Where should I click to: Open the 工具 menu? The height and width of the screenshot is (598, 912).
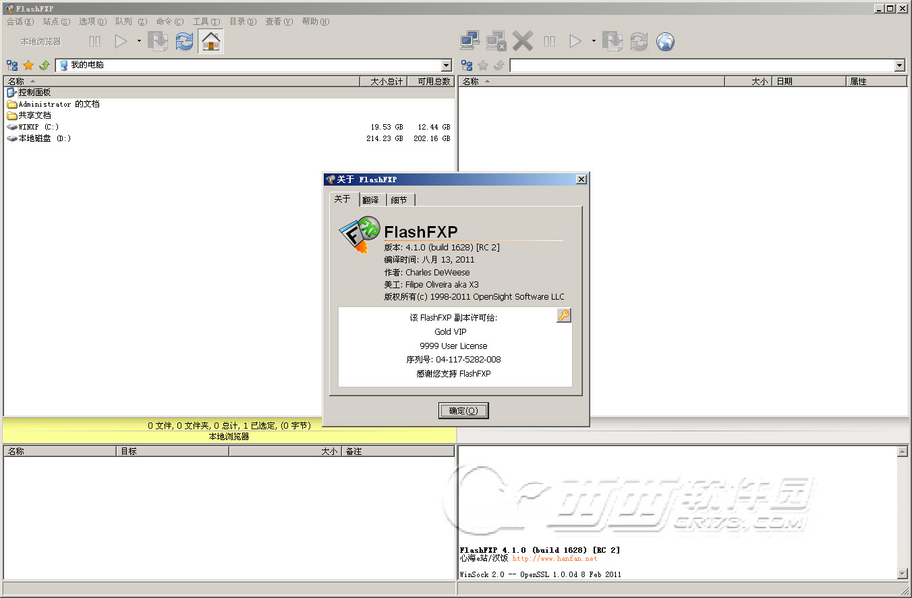206,22
